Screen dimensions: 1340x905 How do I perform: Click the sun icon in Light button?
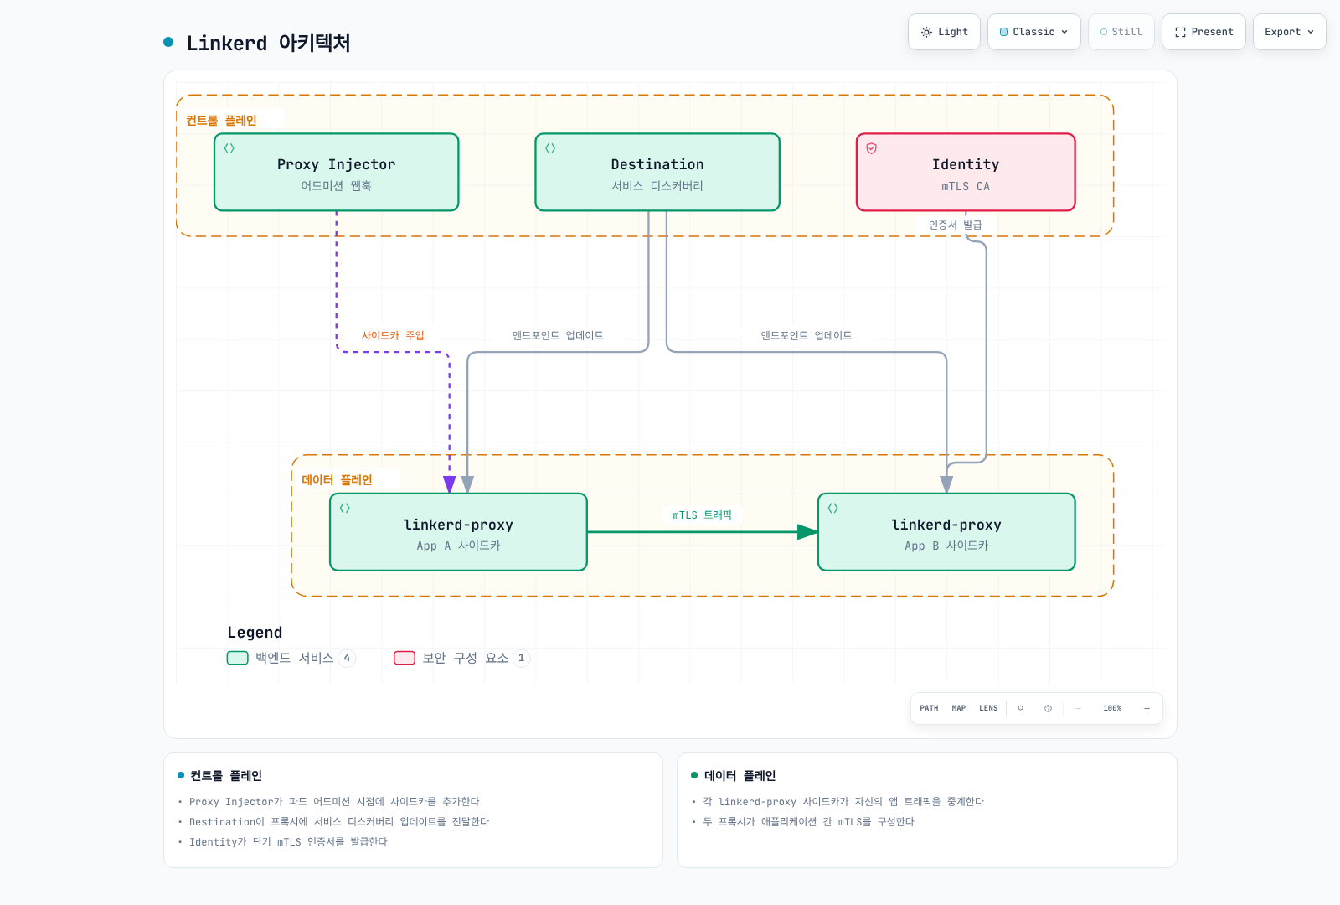(x=926, y=32)
